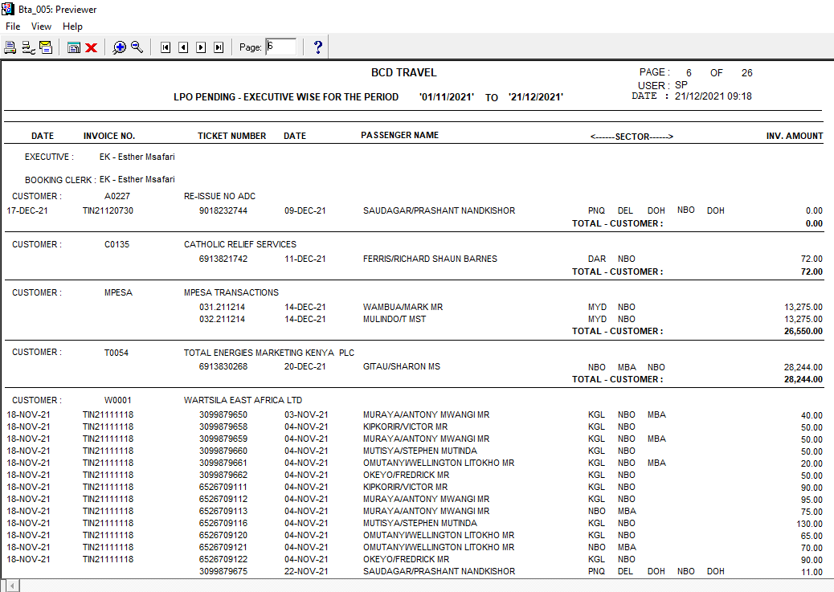Click passenger MUTISYA/STEPHEN MUTINDA on ticket 3099879660
Screen dimensions: 834x592
click(420, 451)
